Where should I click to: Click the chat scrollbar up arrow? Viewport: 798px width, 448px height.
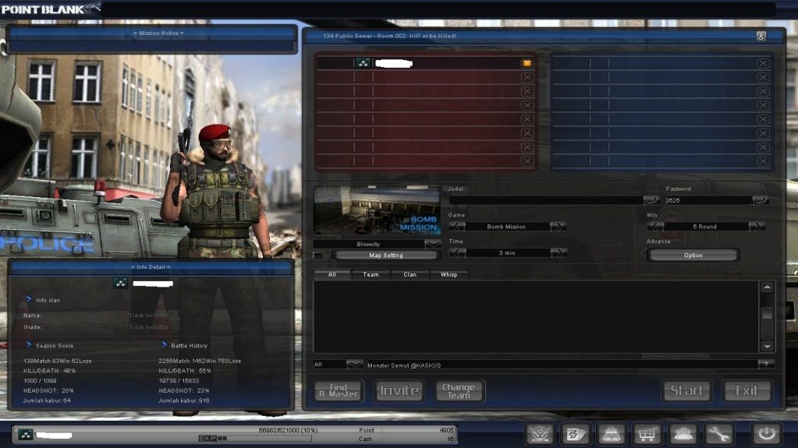[767, 287]
